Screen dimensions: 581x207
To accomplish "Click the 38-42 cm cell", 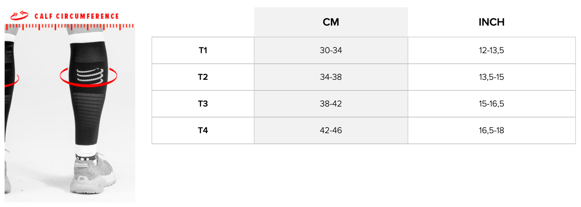I will pos(331,104).
